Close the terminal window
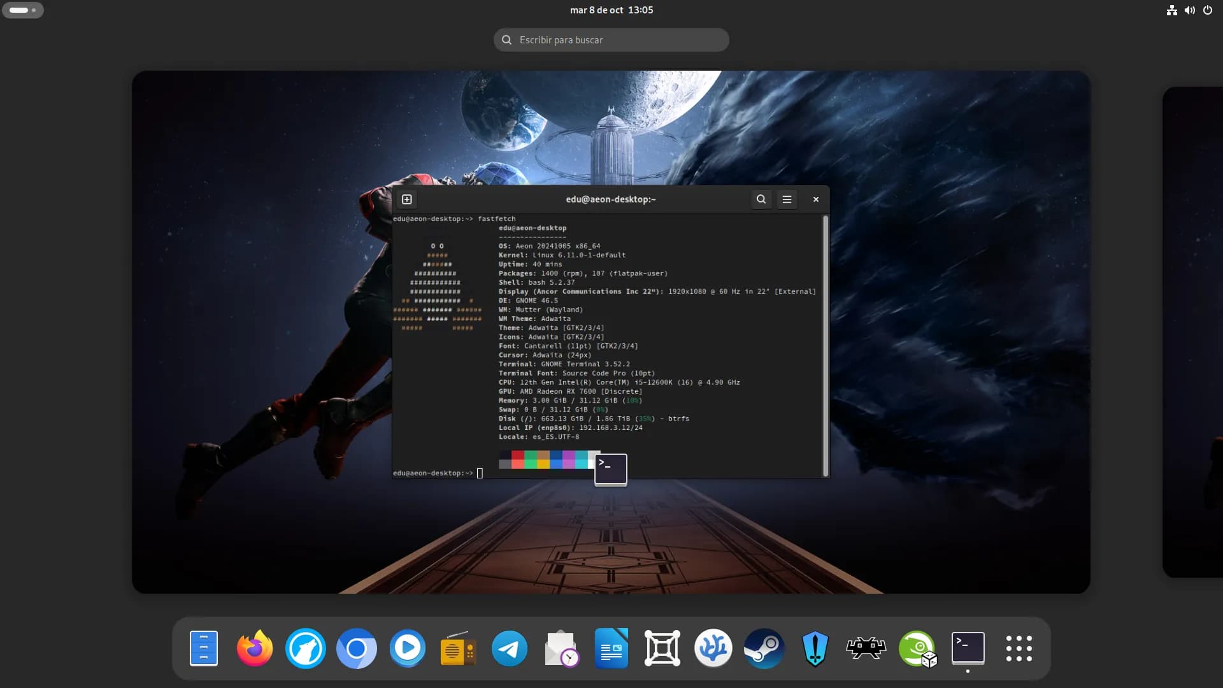1223x688 pixels. (x=816, y=199)
